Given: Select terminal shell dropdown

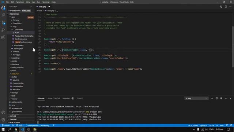Looking at the screenshot, I should [196, 99].
